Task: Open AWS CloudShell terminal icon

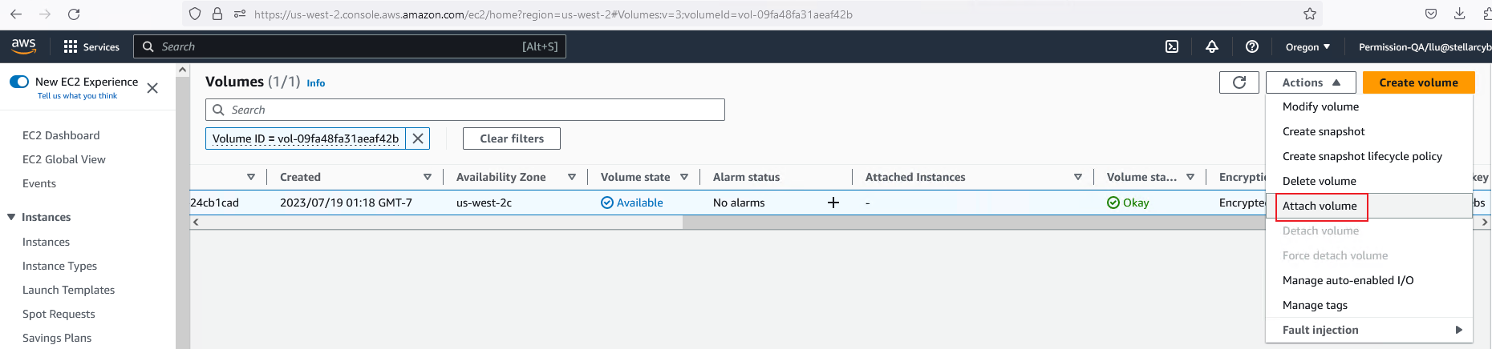Action: pos(1172,46)
